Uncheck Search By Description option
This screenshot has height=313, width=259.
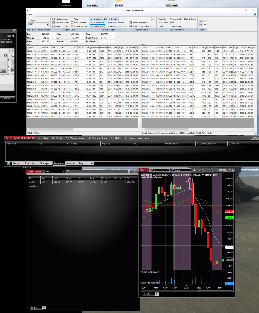[x=131, y=26]
